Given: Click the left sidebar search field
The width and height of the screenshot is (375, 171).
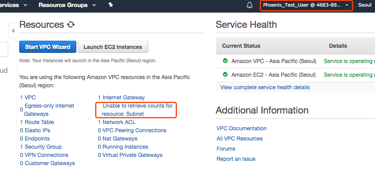Looking at the screenshot, I should click(x=4, y=50).
